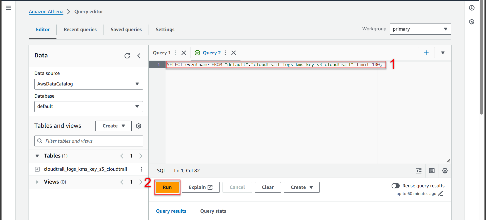Click the editor resize handle
The width and height of the screenshot is (486, 220).
[x=448, y=161]
